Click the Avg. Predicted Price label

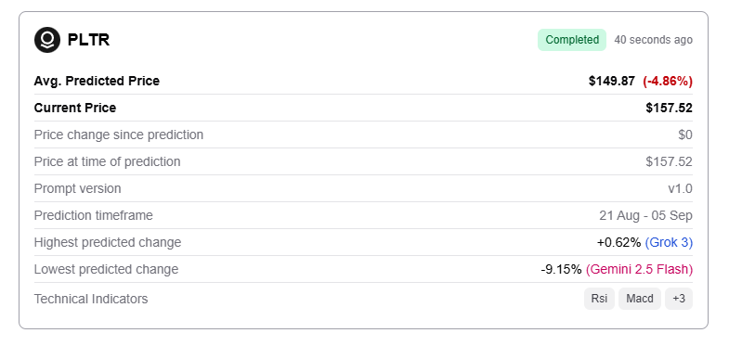(97, 82)
